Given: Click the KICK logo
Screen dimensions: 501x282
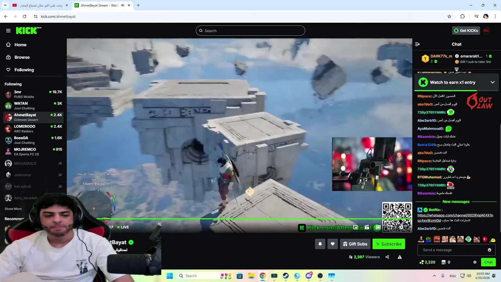Looking at the screenshot, I should point(29,31).
